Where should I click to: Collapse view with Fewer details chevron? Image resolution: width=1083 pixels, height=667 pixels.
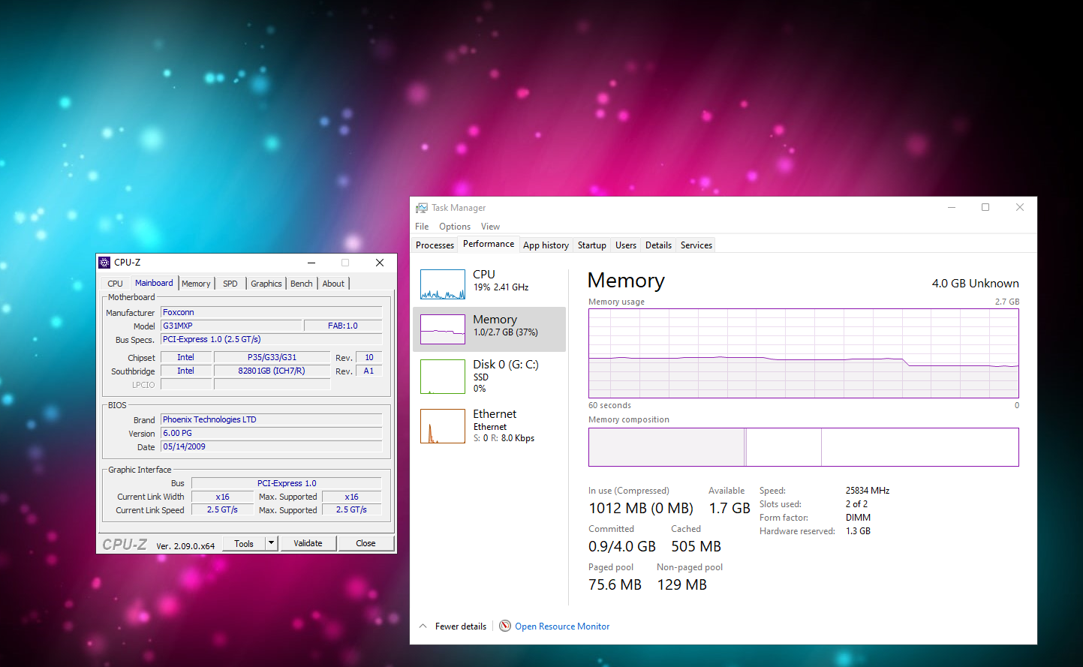click(x=423, y=626)
